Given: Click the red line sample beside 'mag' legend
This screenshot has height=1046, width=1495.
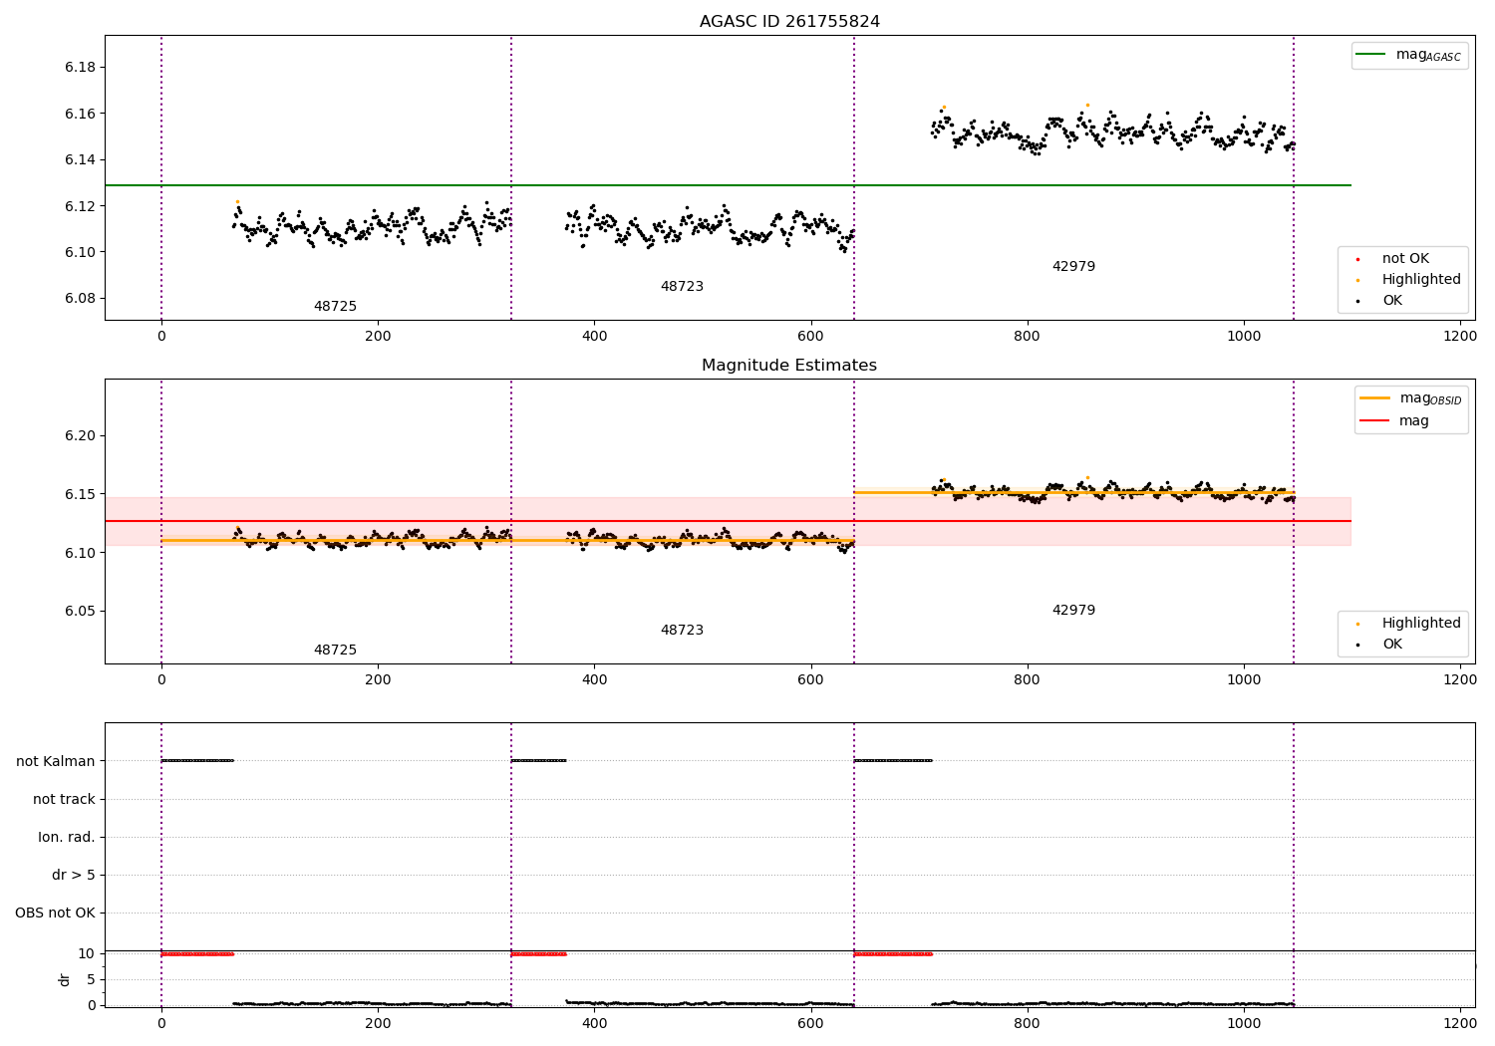Looking at the screenshot, I should click(x=1374, y=421).
